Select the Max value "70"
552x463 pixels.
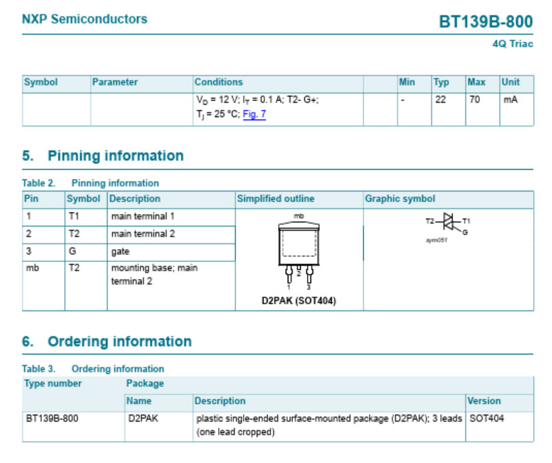(474, 100)
